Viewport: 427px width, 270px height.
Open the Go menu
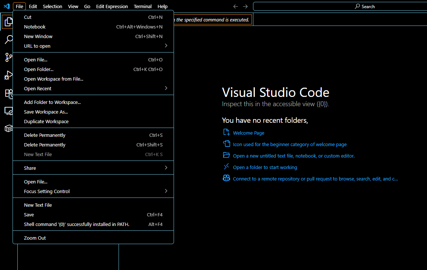tap(87, 6)
